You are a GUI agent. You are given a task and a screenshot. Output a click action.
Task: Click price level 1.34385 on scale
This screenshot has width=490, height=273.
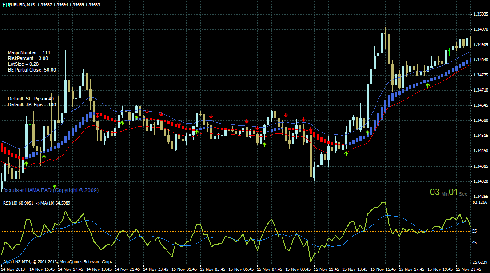point(481,166)
